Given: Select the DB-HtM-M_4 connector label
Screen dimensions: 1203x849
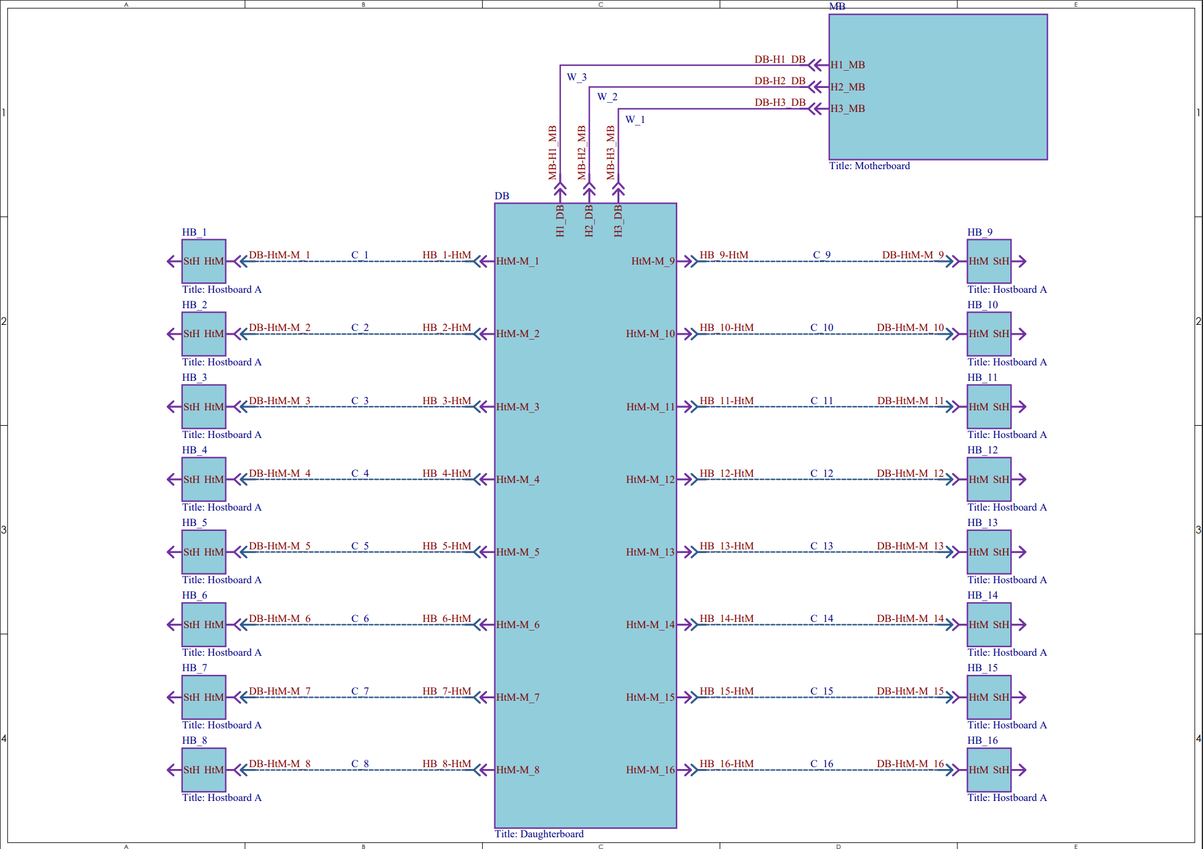Looking at the screenshot, I should pyautogui.click(x=280, y=474).
